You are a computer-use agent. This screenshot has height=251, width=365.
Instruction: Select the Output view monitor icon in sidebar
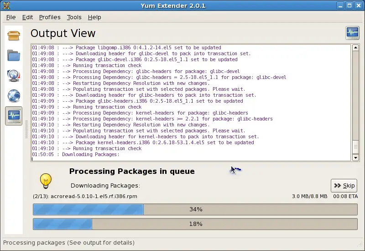(x=14, y=116)
